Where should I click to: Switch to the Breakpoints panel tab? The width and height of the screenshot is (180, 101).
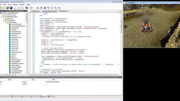click(x=15, y=97)
